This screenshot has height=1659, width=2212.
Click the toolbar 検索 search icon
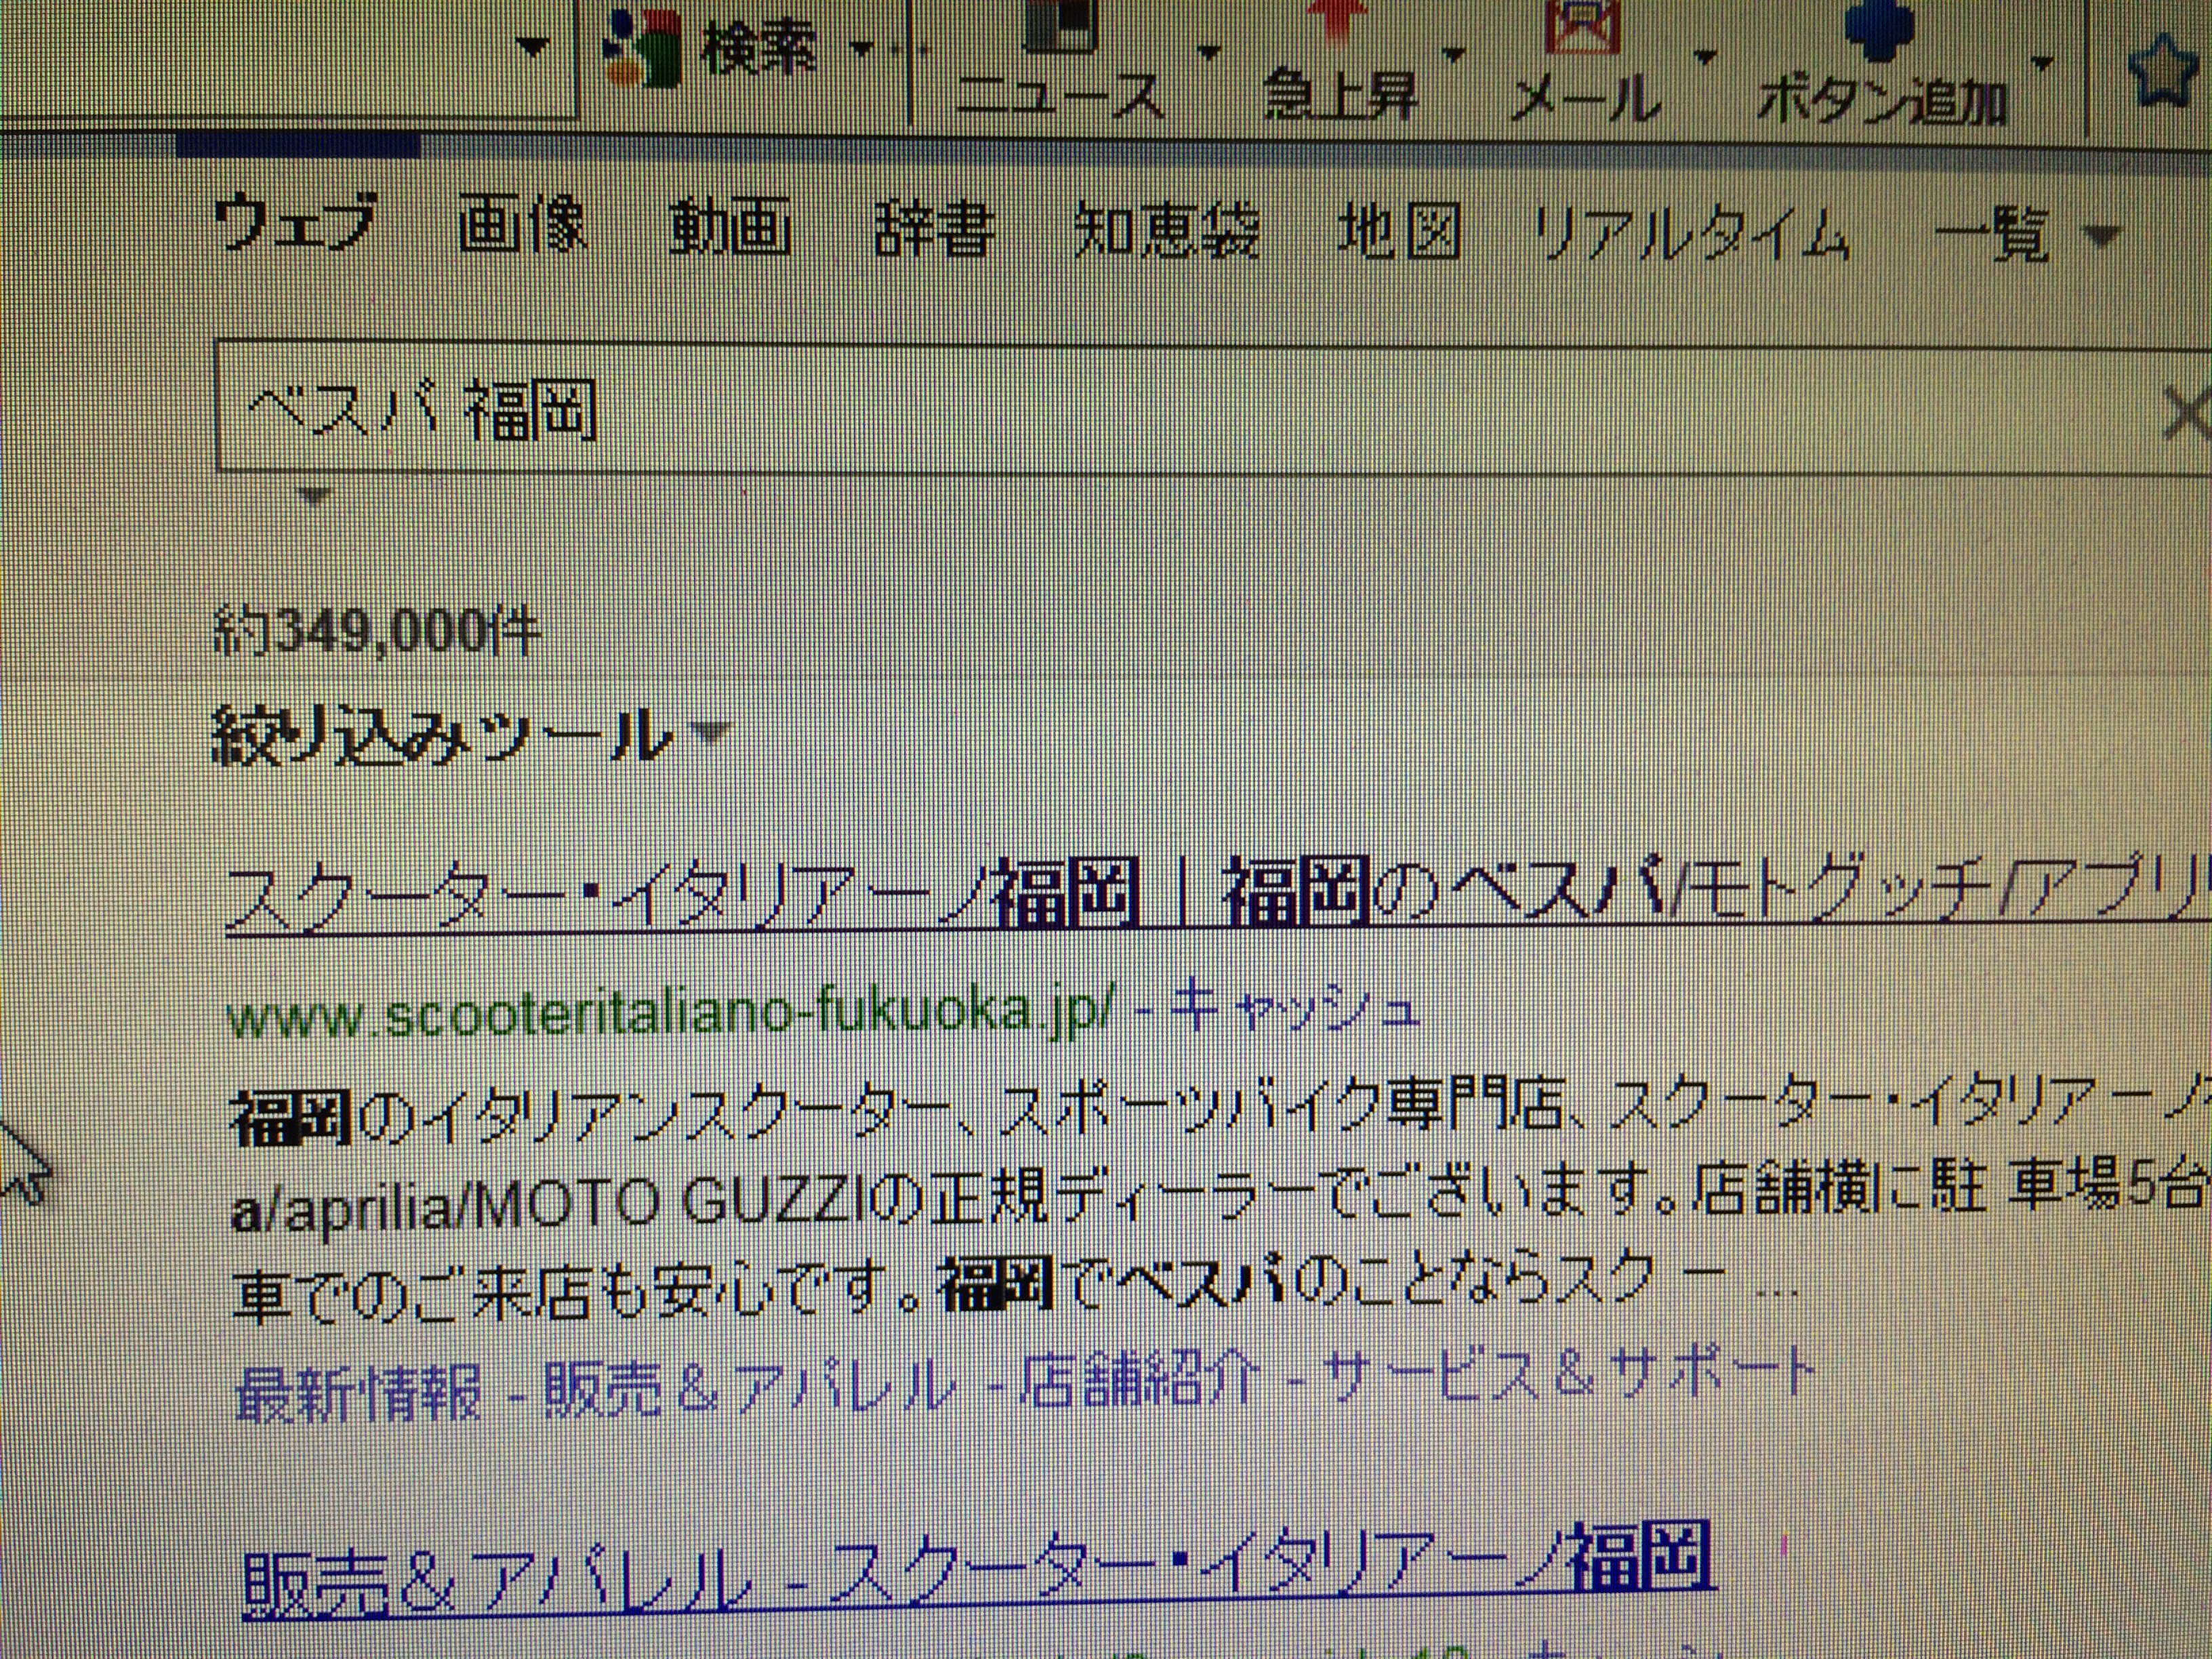point(641,48)
